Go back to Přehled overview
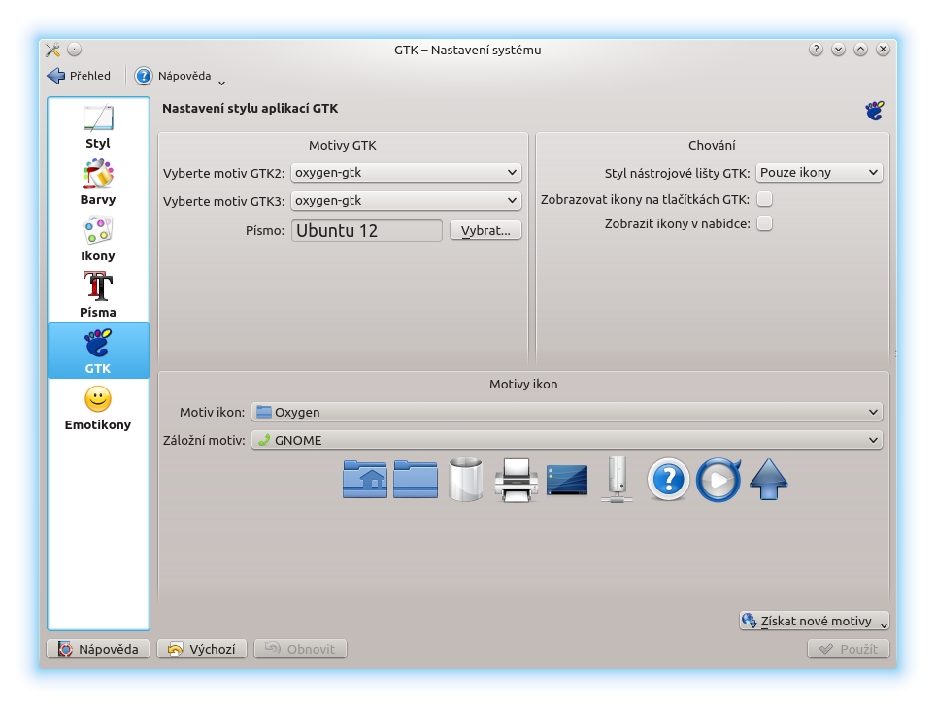 79,76
